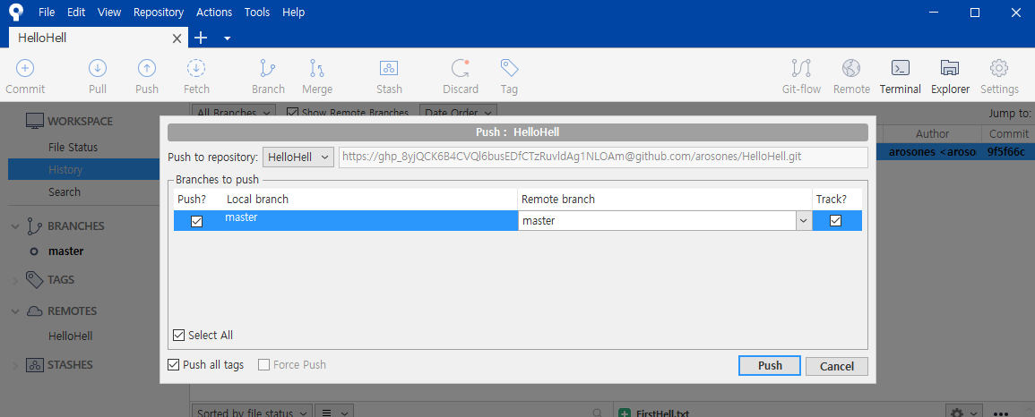Click the FirstHell.txt file name
Viewport: 1035px width, 417px height.
(663, 413)
